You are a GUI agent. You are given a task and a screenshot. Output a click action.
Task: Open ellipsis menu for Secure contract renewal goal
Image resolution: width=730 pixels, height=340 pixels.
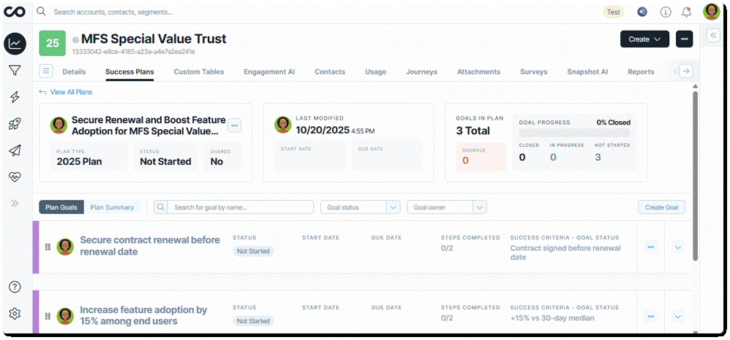point(651,247)
